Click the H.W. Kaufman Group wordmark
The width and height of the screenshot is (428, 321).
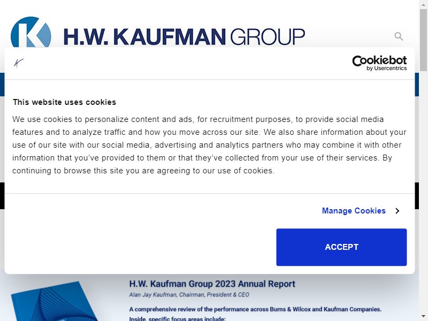click(184, 36)
